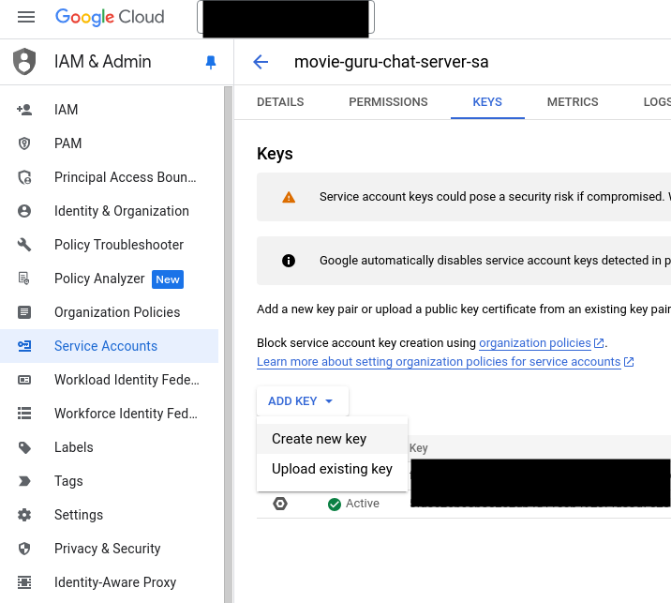This screenshot has height=603, width=671.
Task: Navigate to Identity-Aware Proxy
Action: coord(114,582)
